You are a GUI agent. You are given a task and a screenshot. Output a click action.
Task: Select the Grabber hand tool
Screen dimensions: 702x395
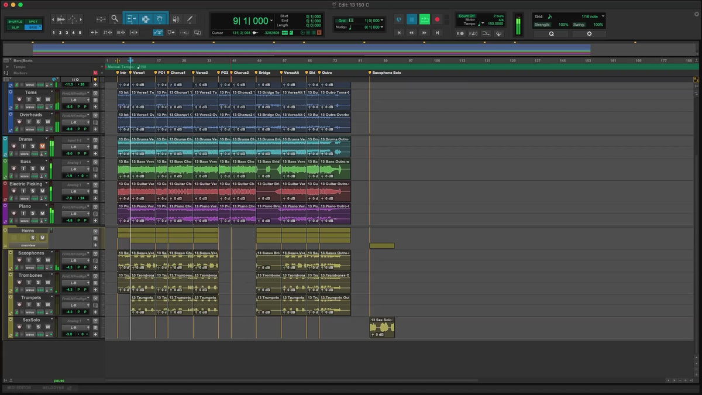click(x=160, y=19)
